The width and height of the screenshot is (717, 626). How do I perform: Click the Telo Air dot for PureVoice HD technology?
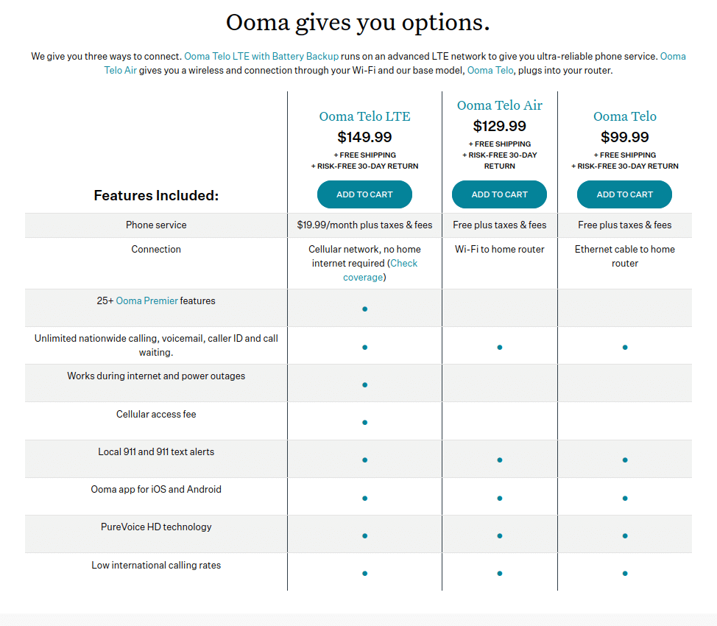pyautogui.click(x=499, y=536)
